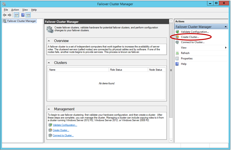Collapse the Overview section
This screenshot has width=231, height=151.
pyautogui.click(x=49, y=41)
